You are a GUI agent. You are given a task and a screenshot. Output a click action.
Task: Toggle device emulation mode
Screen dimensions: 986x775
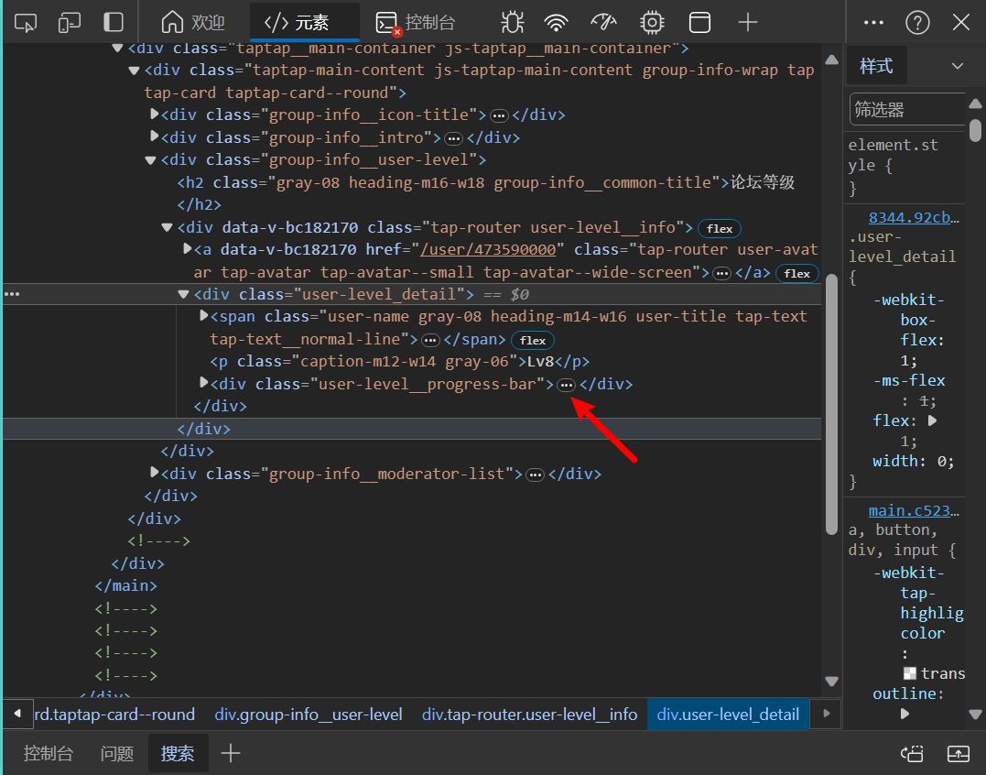[70, 23]
